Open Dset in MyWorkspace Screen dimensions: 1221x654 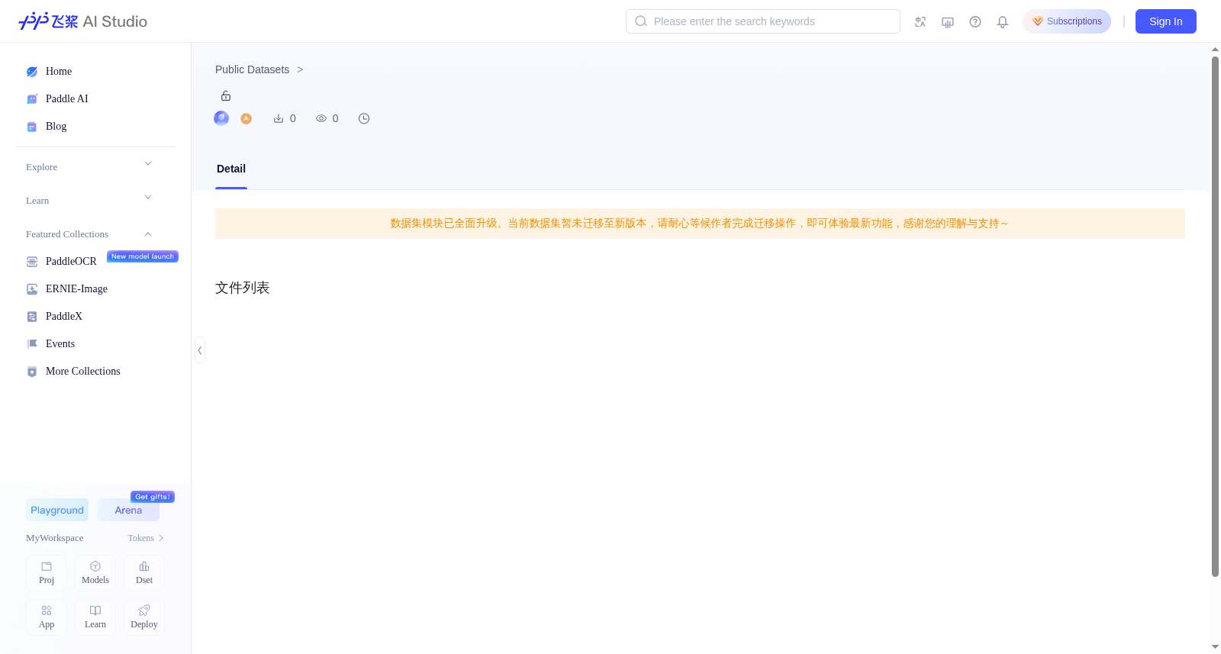tap(144, 573)
